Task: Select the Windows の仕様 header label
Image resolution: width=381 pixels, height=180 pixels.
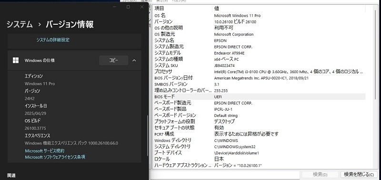Action: pos(40,60)
